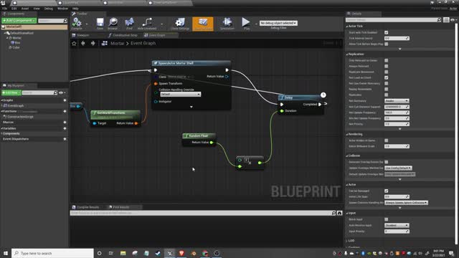Toggle Generate Overlap Events During Level Streaming checkbox
Viewport: 459px width, 258px height.
tap(387, 162)
